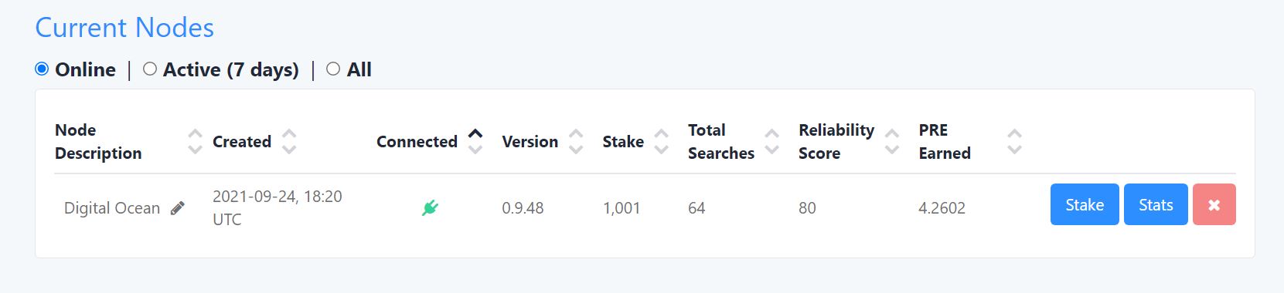Image resolution: width=1284 pixels, height=293 pixels.
Task: Select the Online radio button
Action: pyautogui.click(x=42, y=69)
